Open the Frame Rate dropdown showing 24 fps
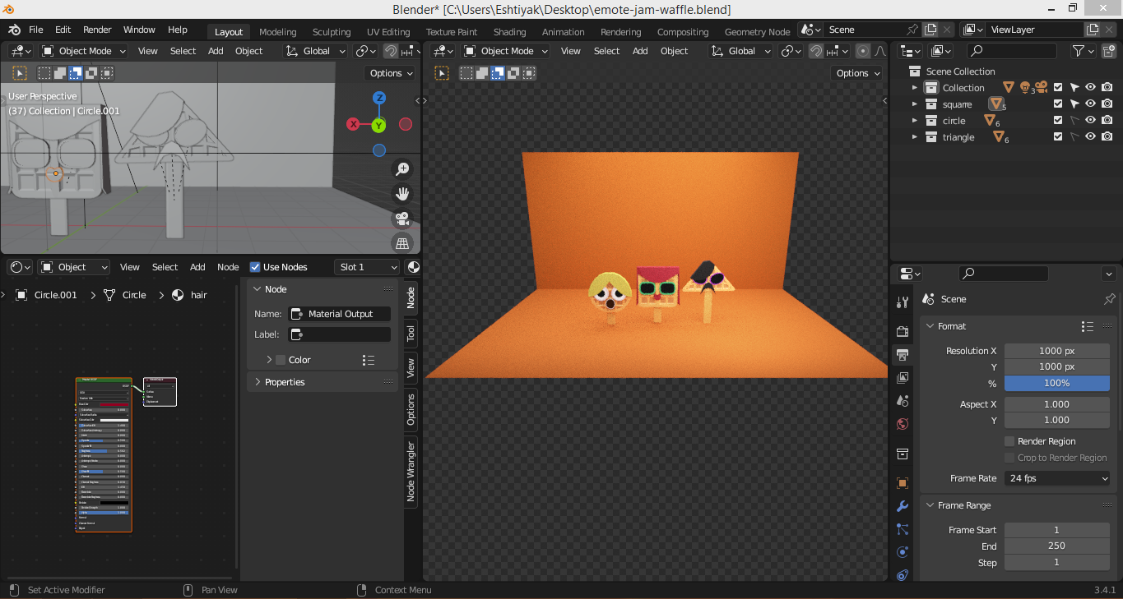The width and height of the screenshot is (1123, 599). (x=1057, y=477)
